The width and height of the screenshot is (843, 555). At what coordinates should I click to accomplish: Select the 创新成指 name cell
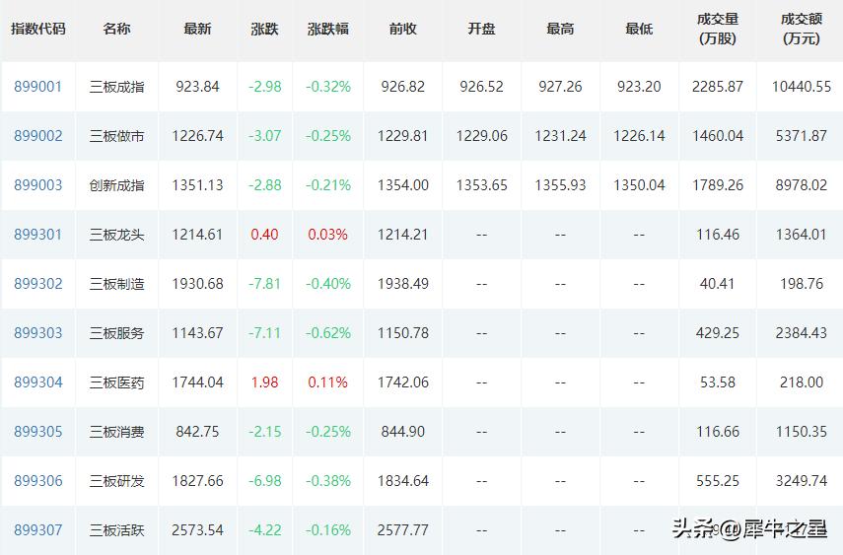click(x=116, y=185)
